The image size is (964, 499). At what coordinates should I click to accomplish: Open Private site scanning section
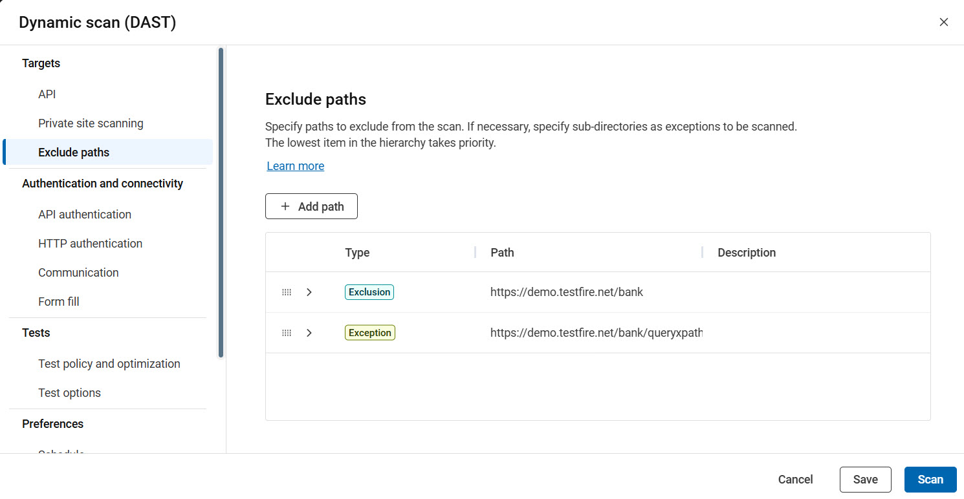click(x=91, y=123)
